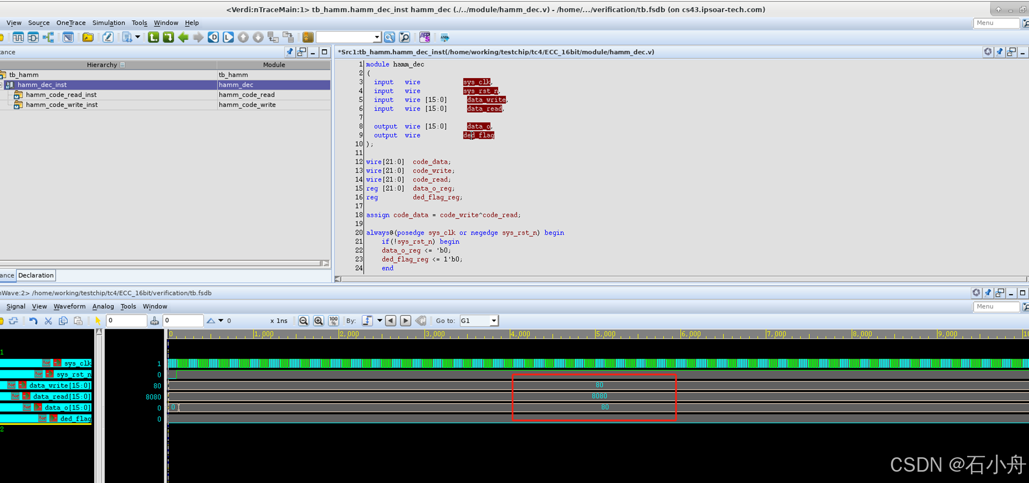Select tb_hamm top instance in hierarchy
The height and width of the screenshot is (483, 1029).
pyautogui.click(x=24, y=75)
